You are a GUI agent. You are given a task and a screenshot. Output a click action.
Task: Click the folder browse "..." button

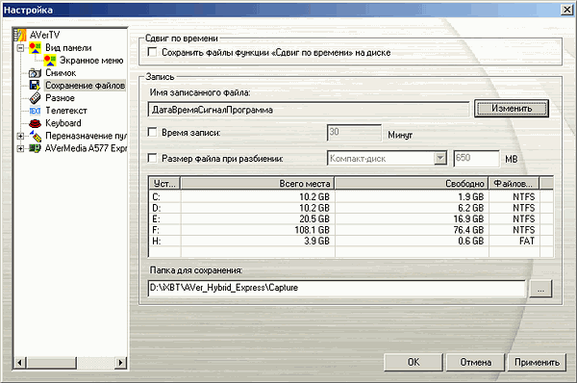[x=540, y=289]
